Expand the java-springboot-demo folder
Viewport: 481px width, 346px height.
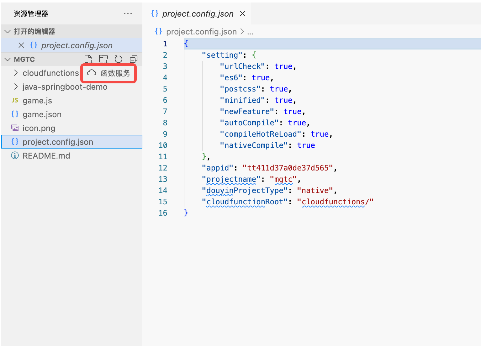[x=65, y=87]
